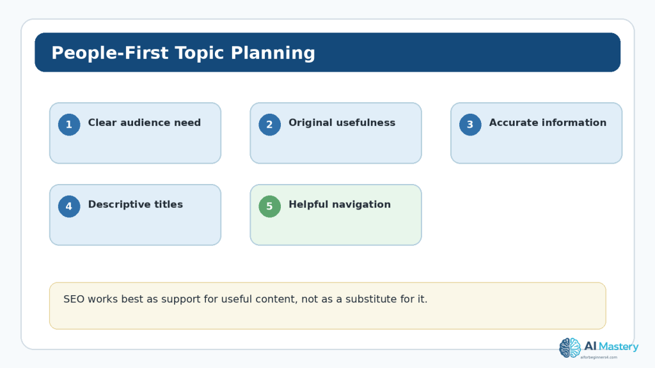Click the Clear audience need label
Screen dimensions: 655x368
coord(144,123)
